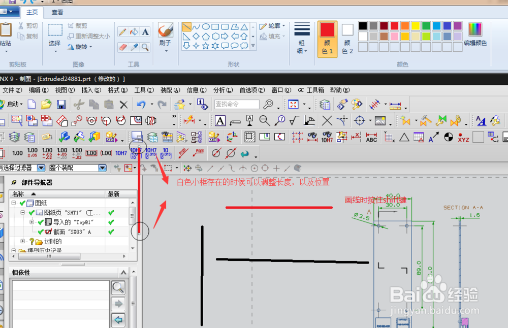508x328 pixels.
Task: Select the Line shape in Paint shapes
Action: (x=186, y=26)
